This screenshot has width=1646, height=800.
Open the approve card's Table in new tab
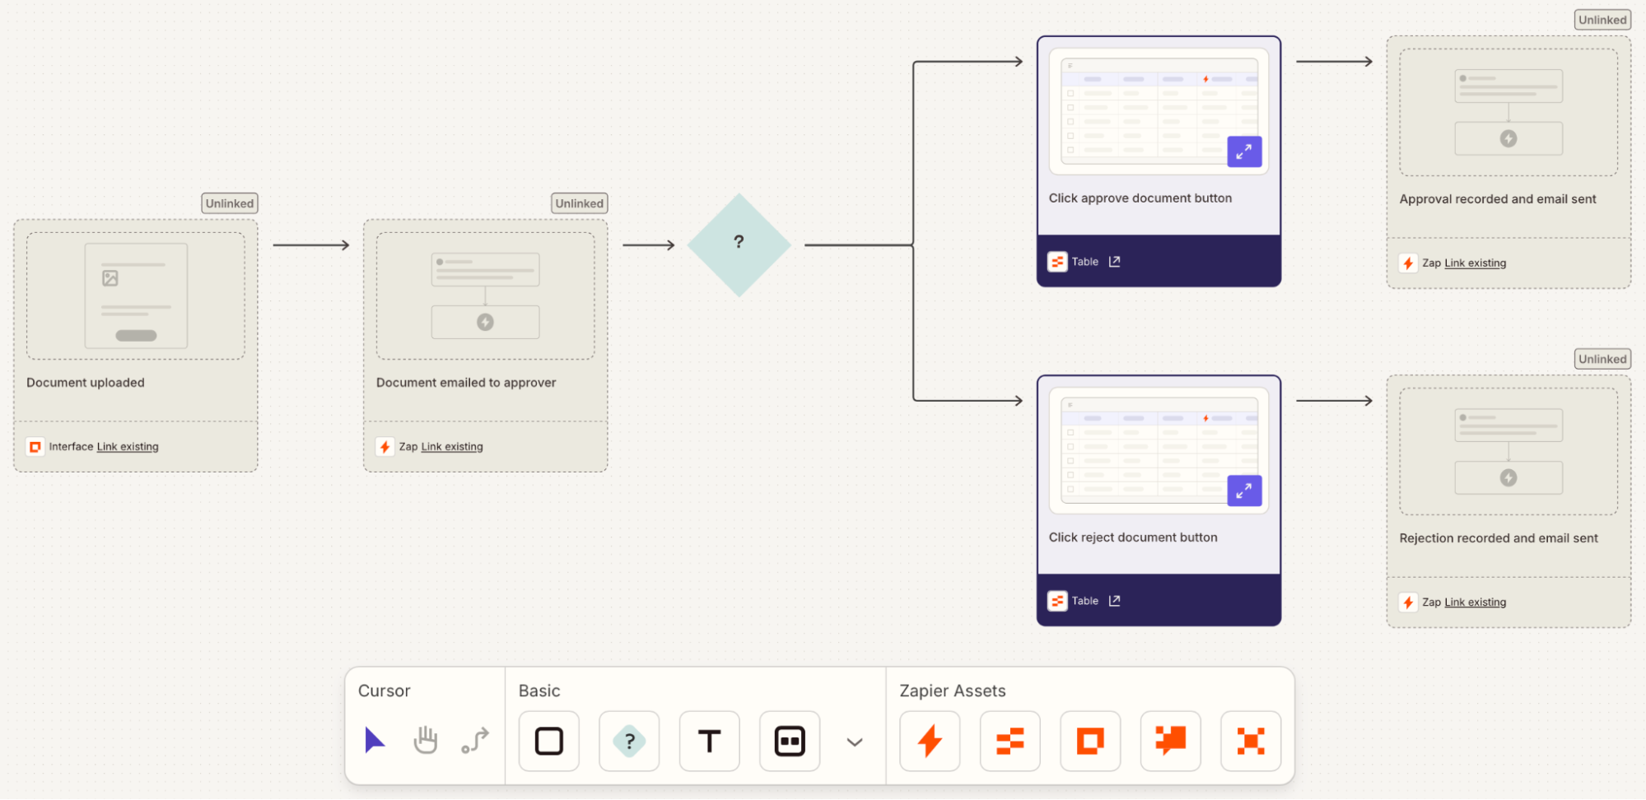tap(1115, 261)
